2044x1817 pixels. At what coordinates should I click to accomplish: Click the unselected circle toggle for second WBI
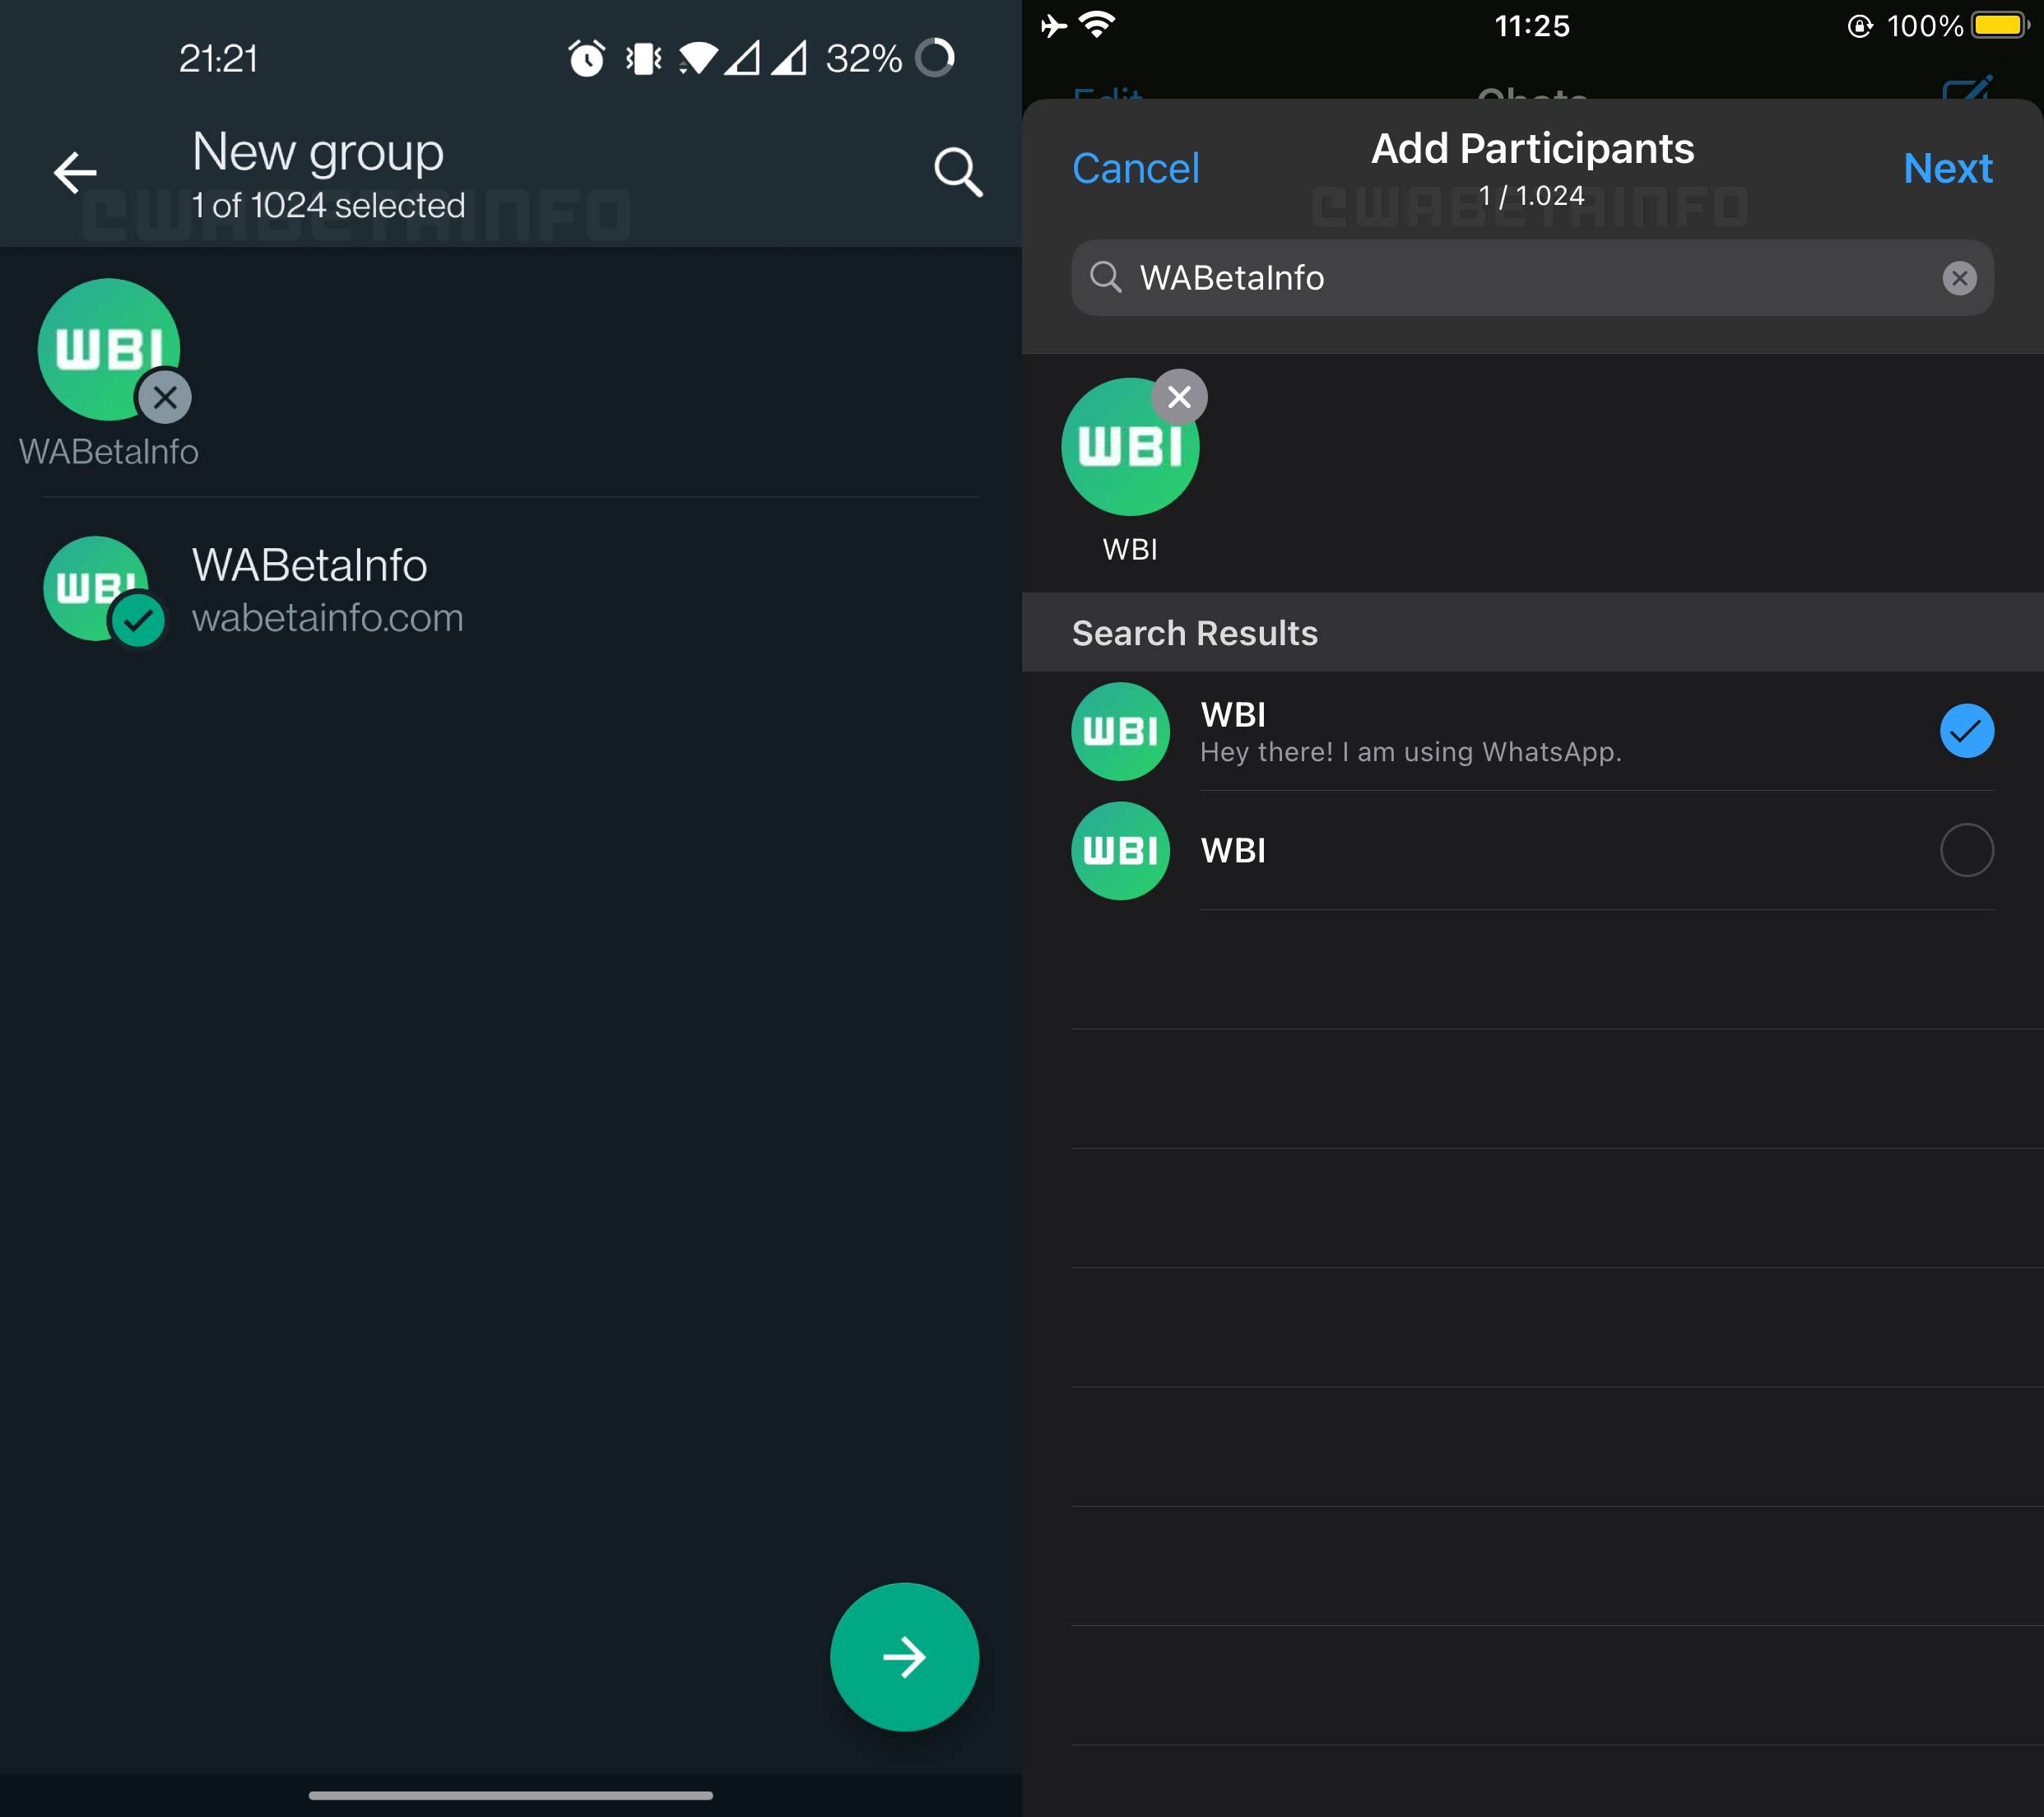[x=1965, y=849]
